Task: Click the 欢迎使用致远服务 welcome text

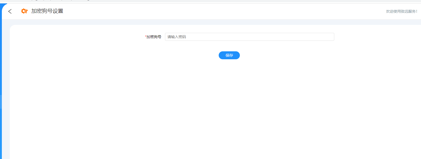Action: tap(401, 11)
